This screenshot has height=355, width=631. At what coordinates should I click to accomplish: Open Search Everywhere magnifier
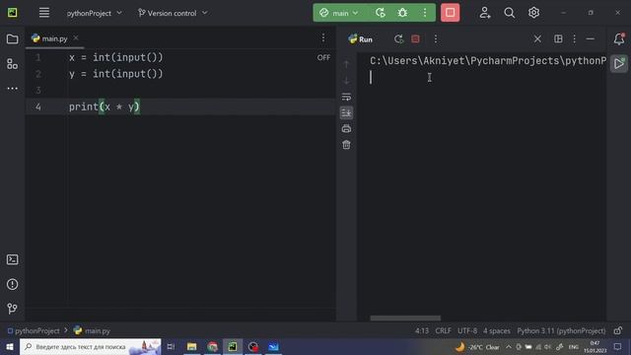click(x=509, y=13)
